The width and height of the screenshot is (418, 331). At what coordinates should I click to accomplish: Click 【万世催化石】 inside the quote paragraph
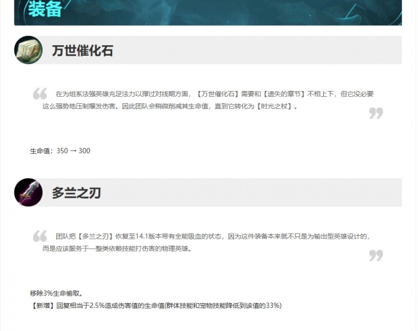[x=217, y=94]
